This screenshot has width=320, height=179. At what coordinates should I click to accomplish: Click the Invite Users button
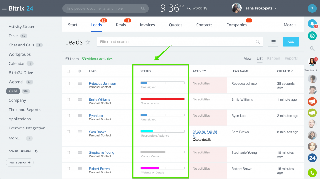(x=20, y=162)
